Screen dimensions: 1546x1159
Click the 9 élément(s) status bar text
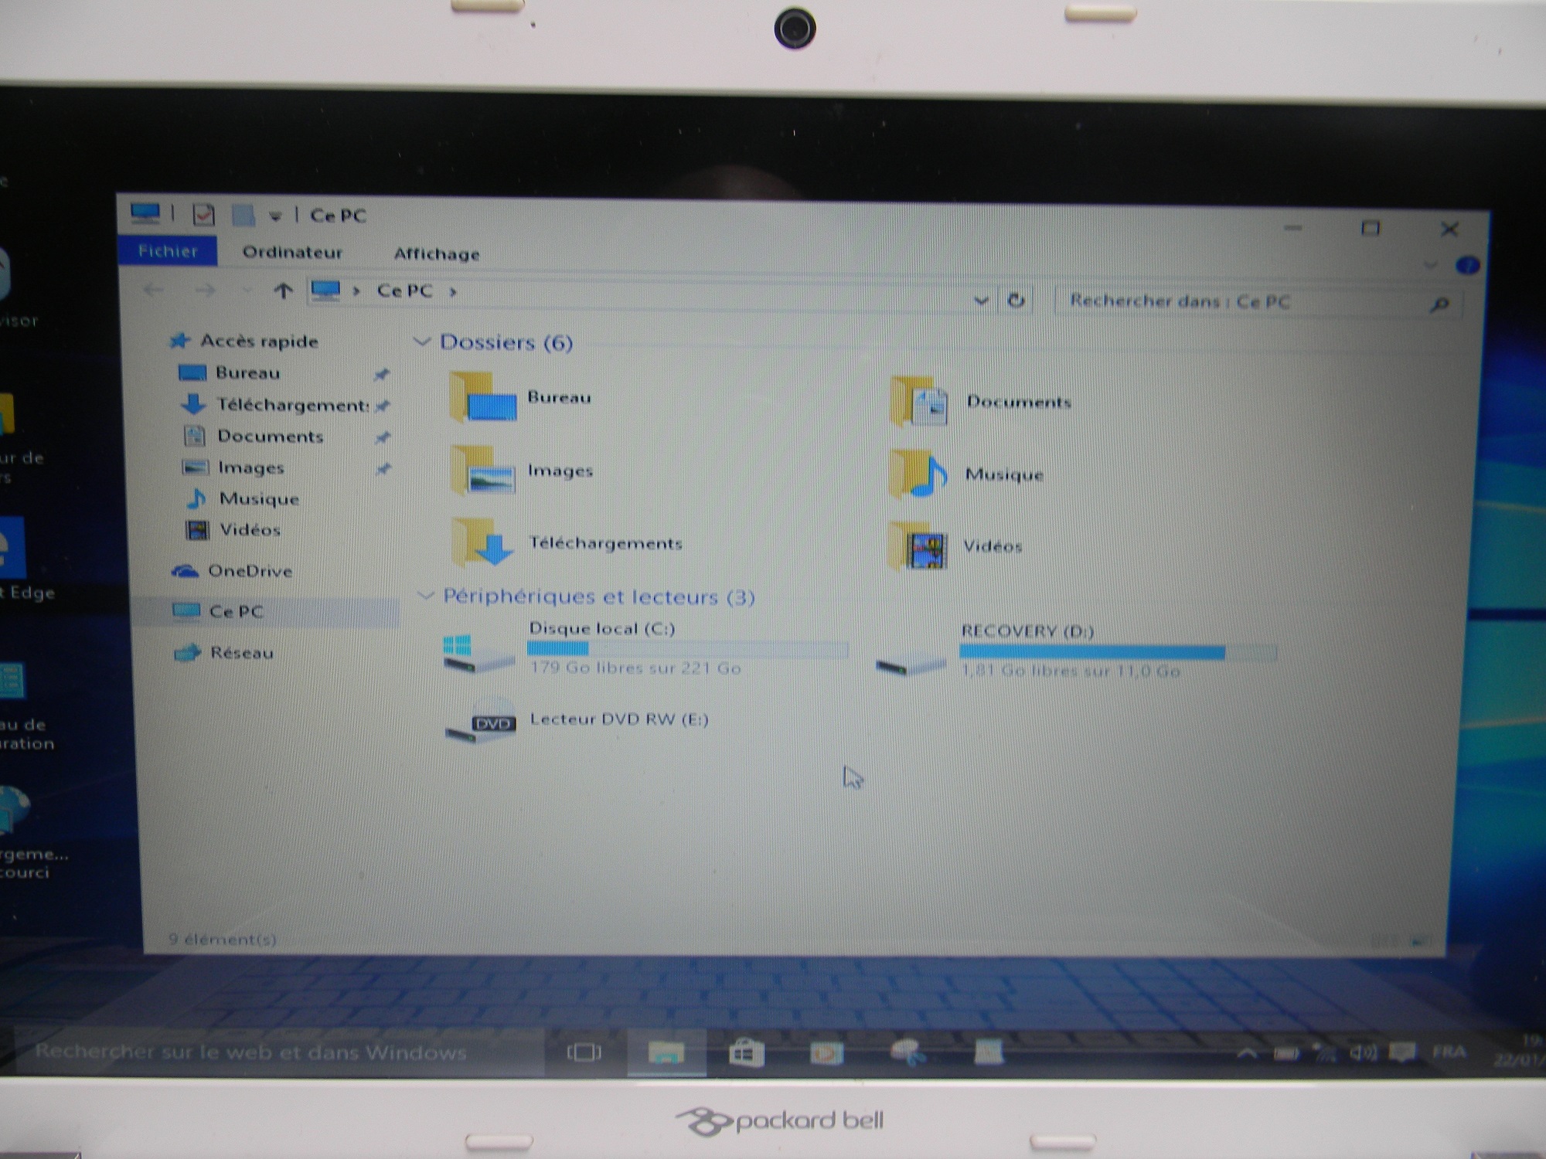222,939
